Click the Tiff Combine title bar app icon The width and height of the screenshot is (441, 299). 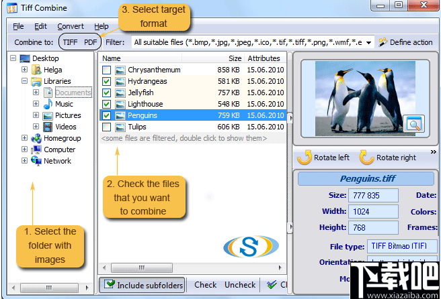click(x=12, y=8)
